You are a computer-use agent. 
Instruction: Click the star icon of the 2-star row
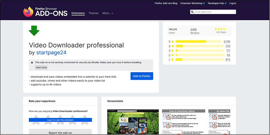tap(172, 55)
